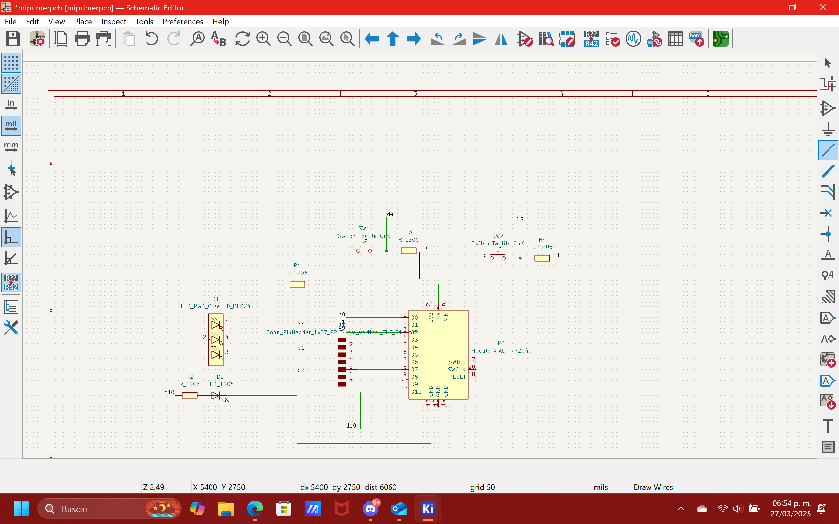This screenshot has width=839, height=524.
Task: Undo the last edit
Action: (x=151, y=38)
